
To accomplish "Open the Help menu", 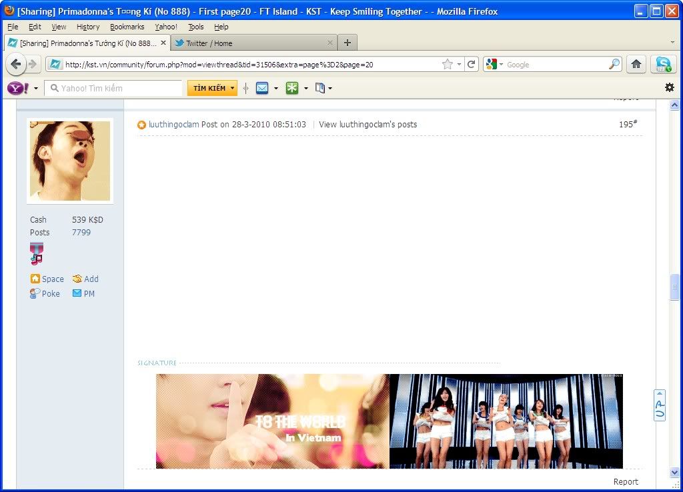I will click(x=221, y=27).
